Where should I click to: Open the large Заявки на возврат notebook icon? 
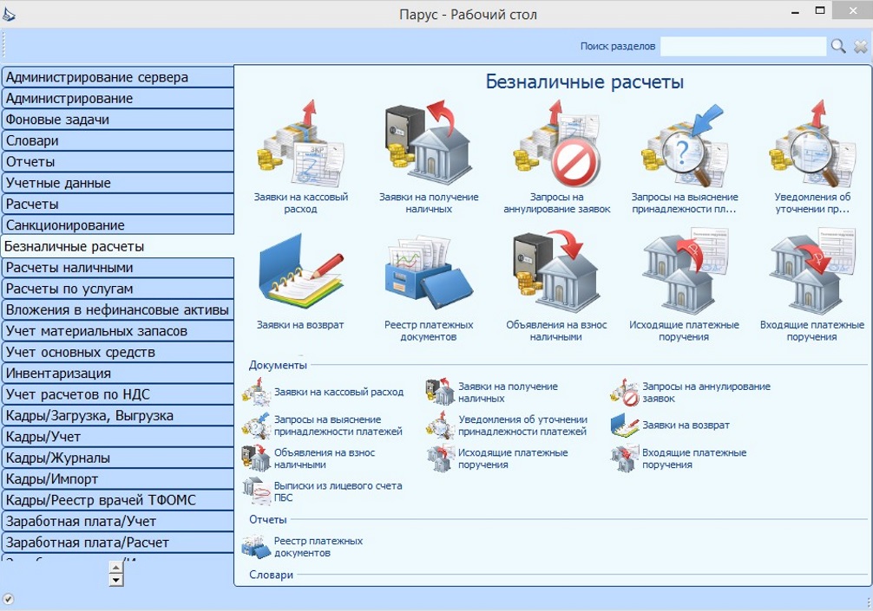point(300,272)
